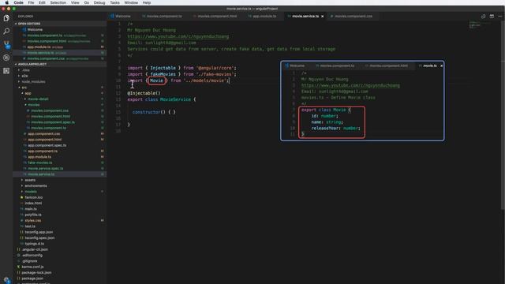Open the YouTube link in code comment
This screenshot has width=505, height=284.
178,36
